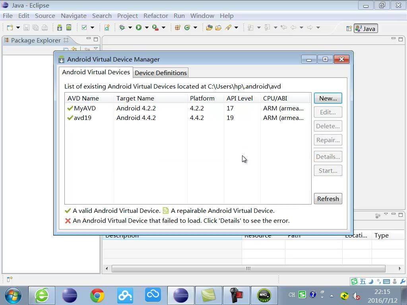Click the Refresh button in AVD Manager
The image size is (407, 305).
click(328, 199)
